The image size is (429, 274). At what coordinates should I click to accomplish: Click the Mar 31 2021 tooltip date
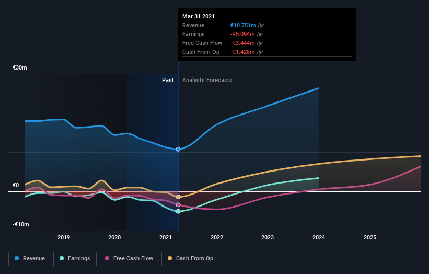point(199,16)
